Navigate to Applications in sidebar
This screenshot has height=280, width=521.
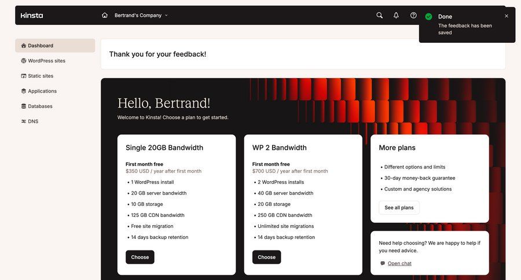[42, 91]
